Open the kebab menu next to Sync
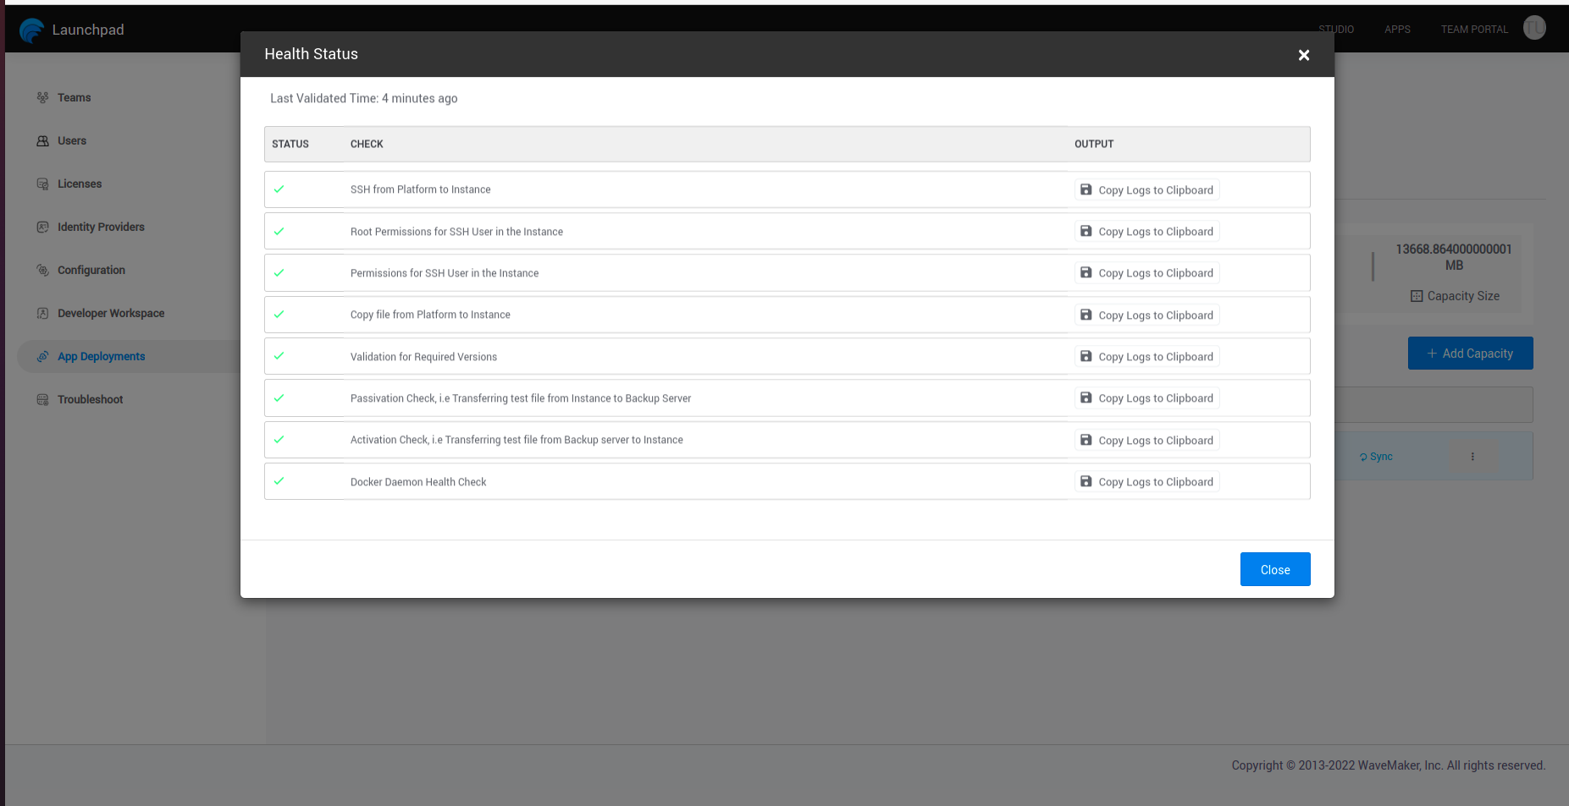This screenshot has height=806, width=1569. coord(1473,456)
